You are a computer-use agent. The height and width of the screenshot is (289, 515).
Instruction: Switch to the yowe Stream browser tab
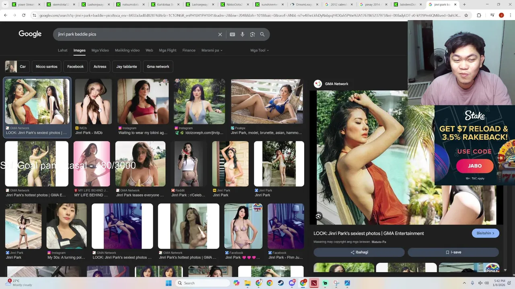pyautogui.click(x=26, y=4)
